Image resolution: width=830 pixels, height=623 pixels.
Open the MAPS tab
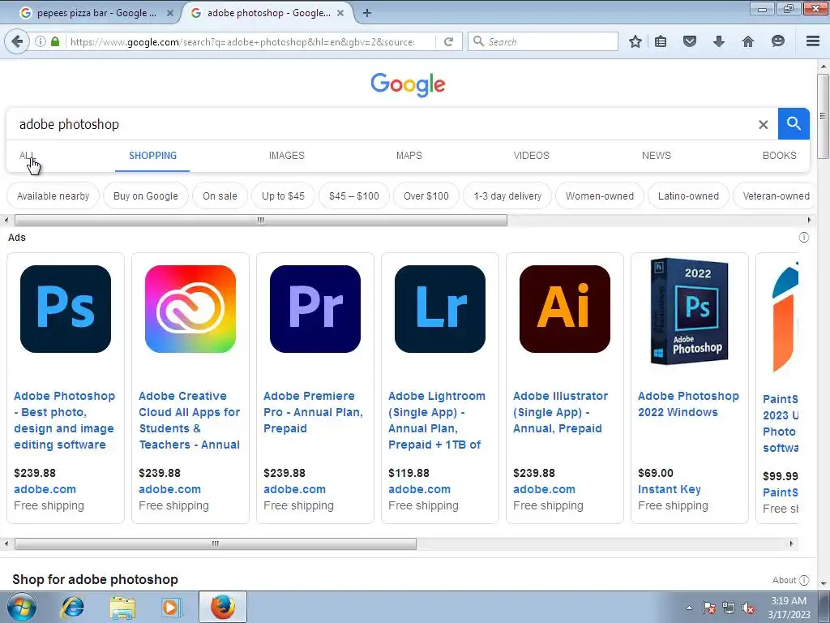(409, 156)
